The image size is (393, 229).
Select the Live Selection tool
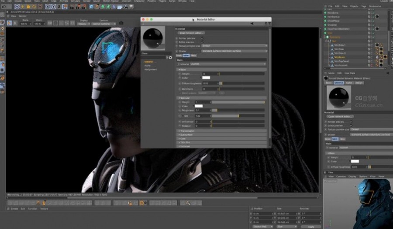[x=17, y=7]
